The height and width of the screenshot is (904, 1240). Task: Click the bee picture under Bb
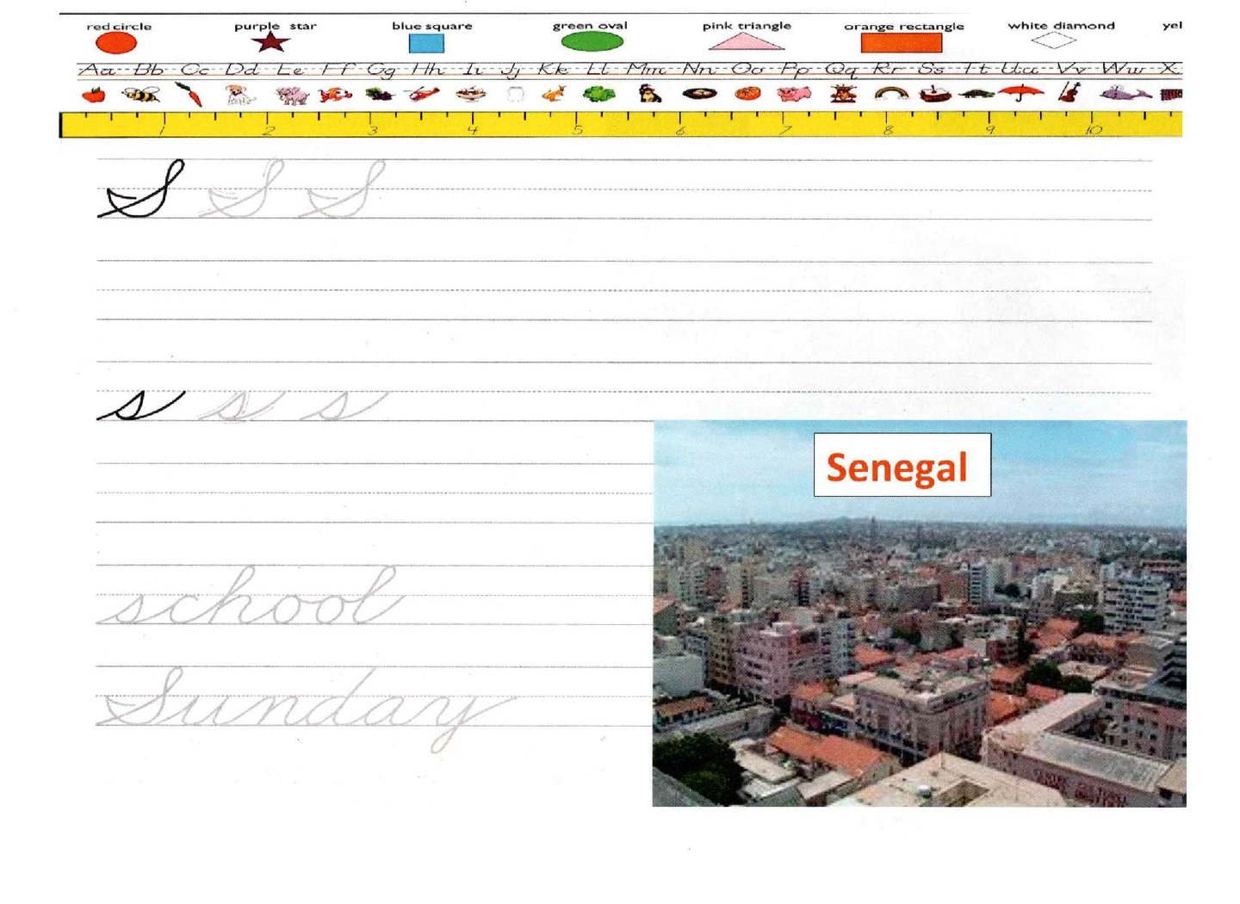pyautogui.click(x=141, y=94)
